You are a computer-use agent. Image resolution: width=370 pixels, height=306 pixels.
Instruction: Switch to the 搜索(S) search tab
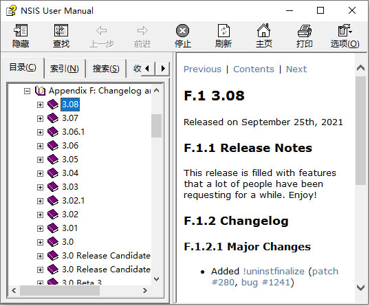coord(106,69)
